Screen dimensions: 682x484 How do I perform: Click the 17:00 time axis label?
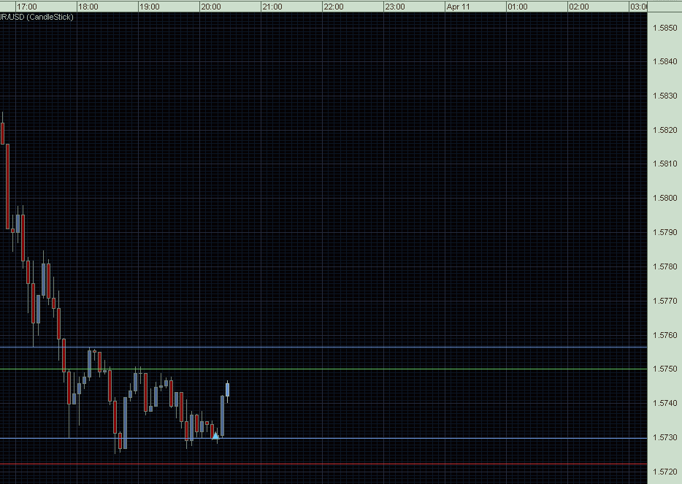click(x=27, y=7)
